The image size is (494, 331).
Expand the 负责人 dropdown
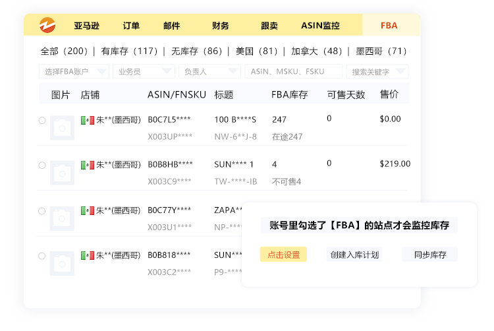209,72
